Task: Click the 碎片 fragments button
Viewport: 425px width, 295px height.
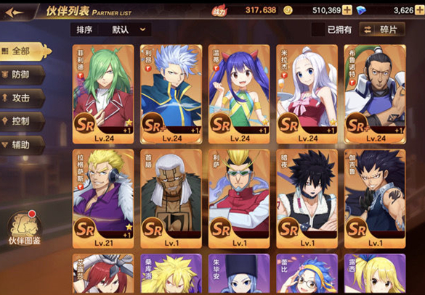Action: coord(382,30)
